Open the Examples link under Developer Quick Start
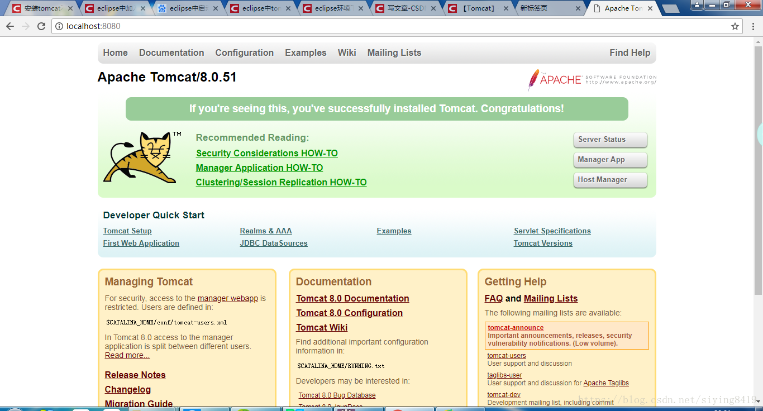763x411 pixels. [x=394, y=231]
